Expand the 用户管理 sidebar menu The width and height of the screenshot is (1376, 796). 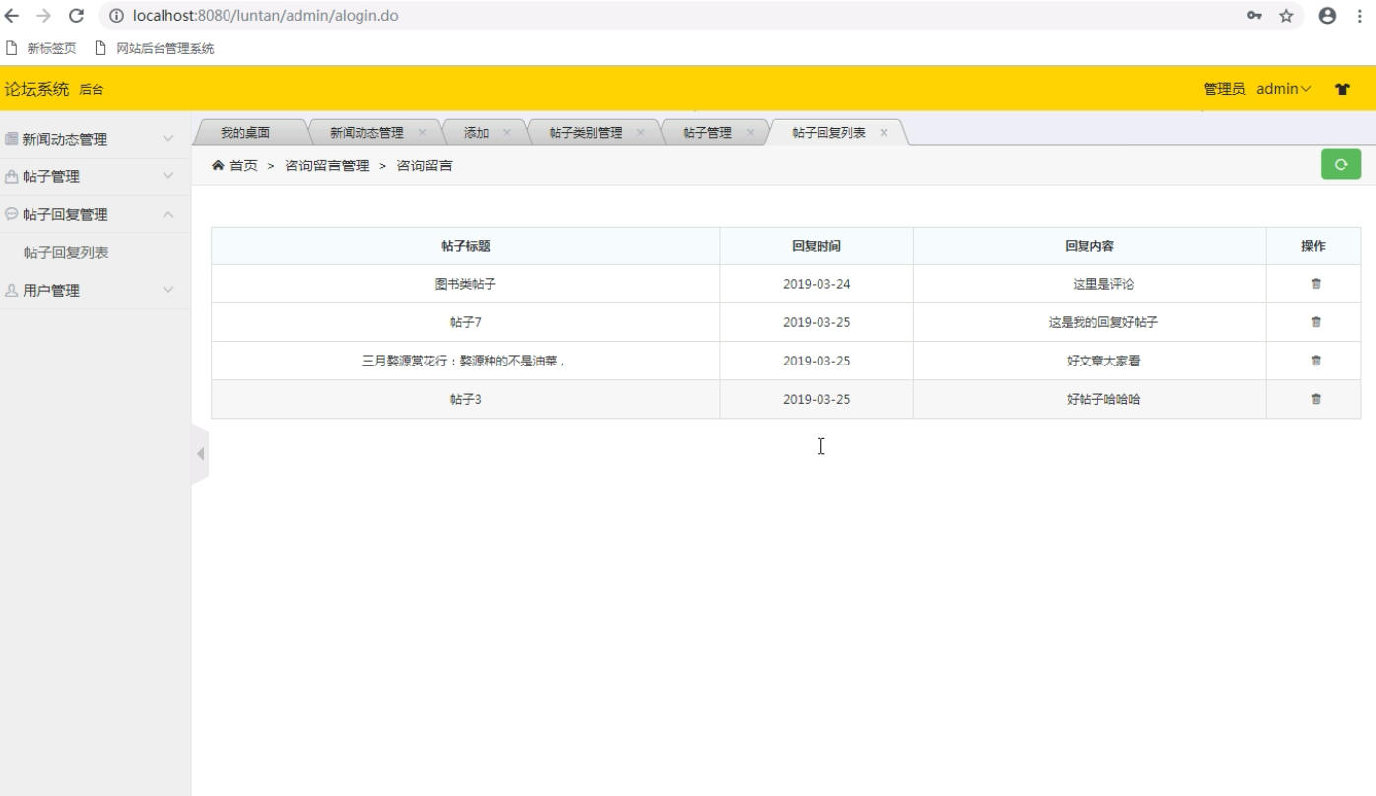click(x=96, y=290)
